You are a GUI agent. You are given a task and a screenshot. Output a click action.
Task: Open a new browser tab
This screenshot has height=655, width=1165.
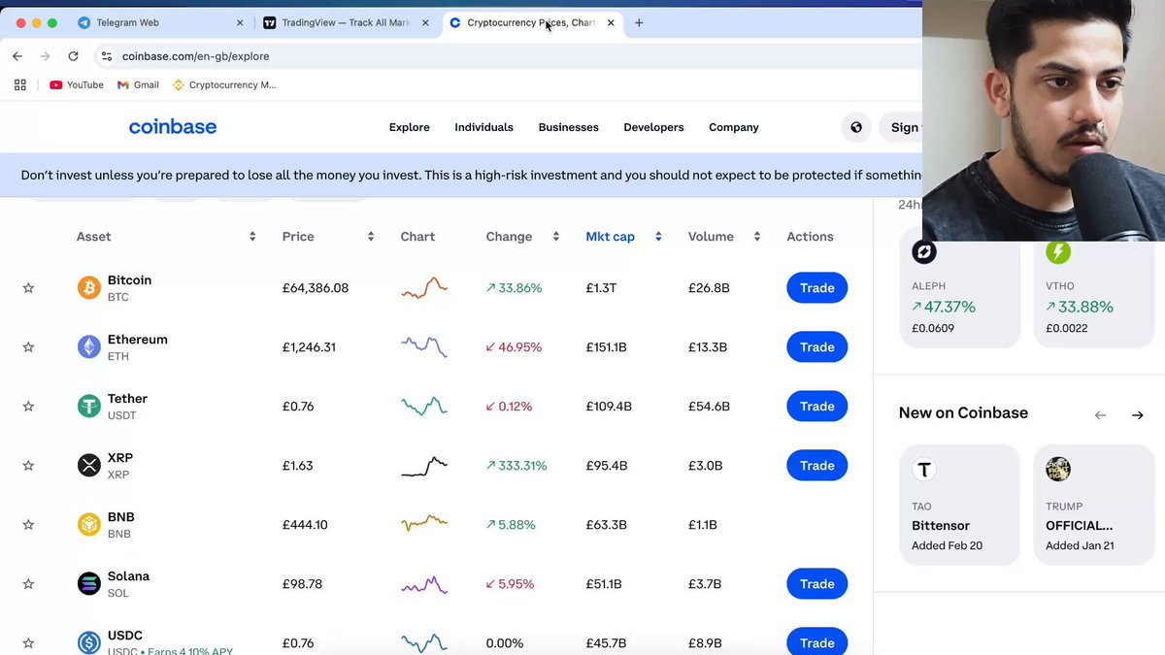639,22
